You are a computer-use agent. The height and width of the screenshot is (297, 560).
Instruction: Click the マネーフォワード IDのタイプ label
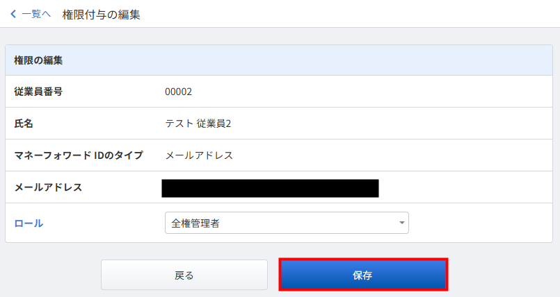coord(79,155)
